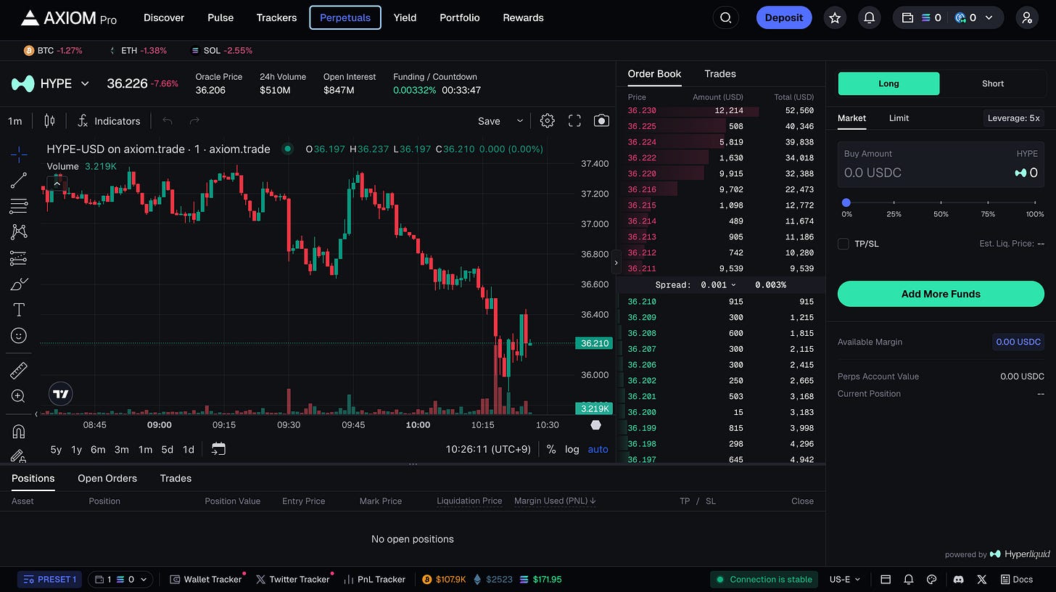Toggle log scale on chart
The height and width of the screenshot is (592, 1056).
572,449
